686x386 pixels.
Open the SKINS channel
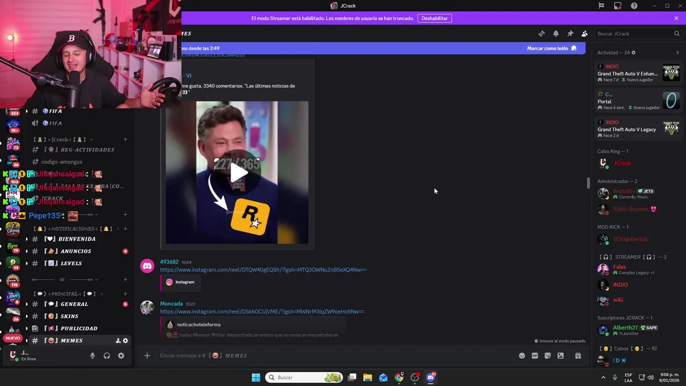[x=79, y=316]
